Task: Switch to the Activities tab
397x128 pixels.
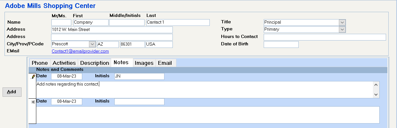Action: click(64, 63)
